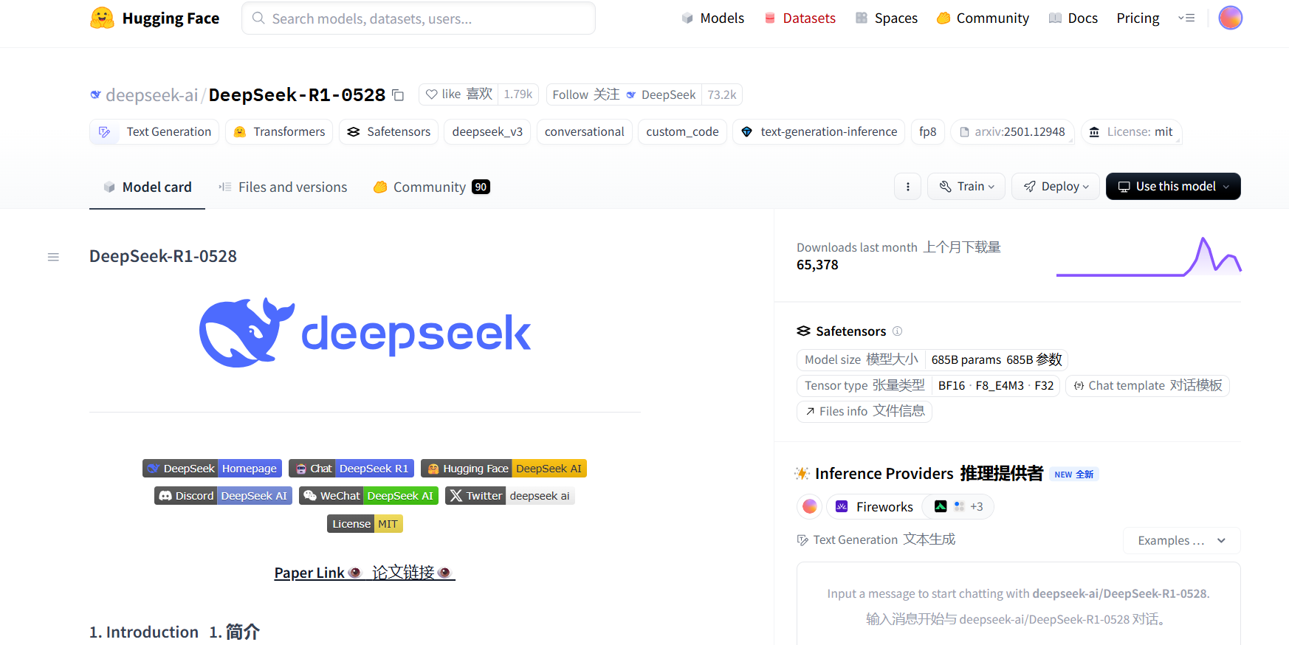Viewport: 1289px width, 645px height.
Task: Expand the Deploy dropdown
Action: point(1056,187)
